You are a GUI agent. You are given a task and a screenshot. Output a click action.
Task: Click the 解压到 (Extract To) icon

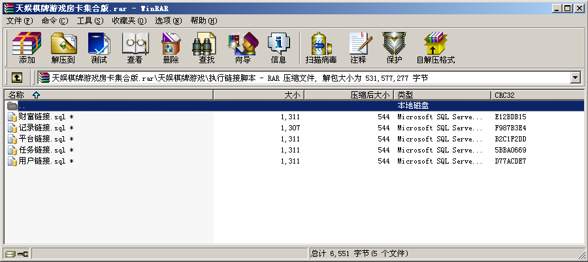pos(63,47)
